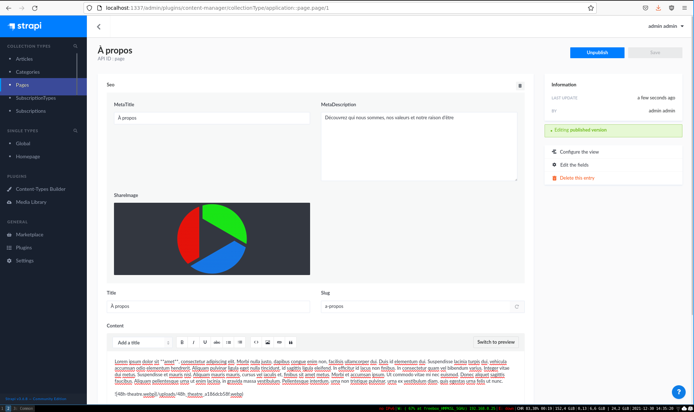Open Marketplace
Viewport: 694px width, 412px height.
[x=30, y=235]
